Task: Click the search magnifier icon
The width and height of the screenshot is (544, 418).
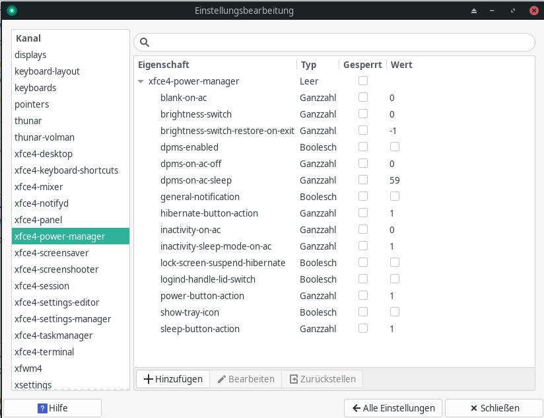Action: (145, 42)
